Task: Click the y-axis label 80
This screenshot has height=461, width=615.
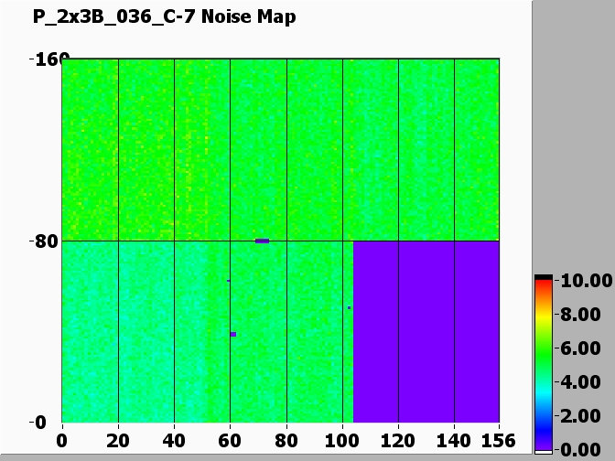Action: pos(47,241)
